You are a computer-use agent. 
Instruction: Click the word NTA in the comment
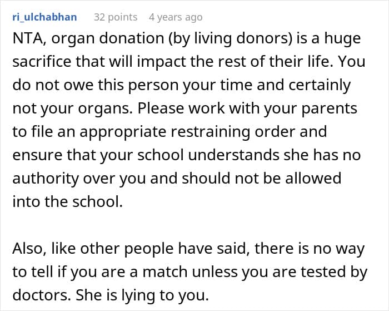pos(26,39)
